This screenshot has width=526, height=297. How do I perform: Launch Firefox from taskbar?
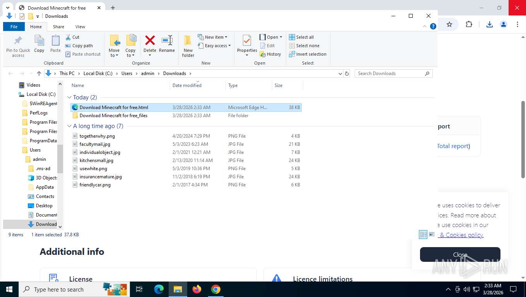click(197, 289)
